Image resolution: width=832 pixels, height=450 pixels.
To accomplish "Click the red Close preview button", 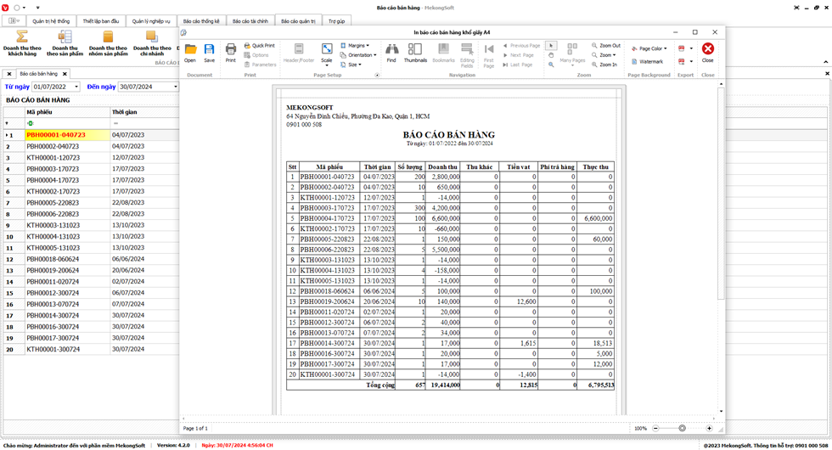I will [707, 52].
